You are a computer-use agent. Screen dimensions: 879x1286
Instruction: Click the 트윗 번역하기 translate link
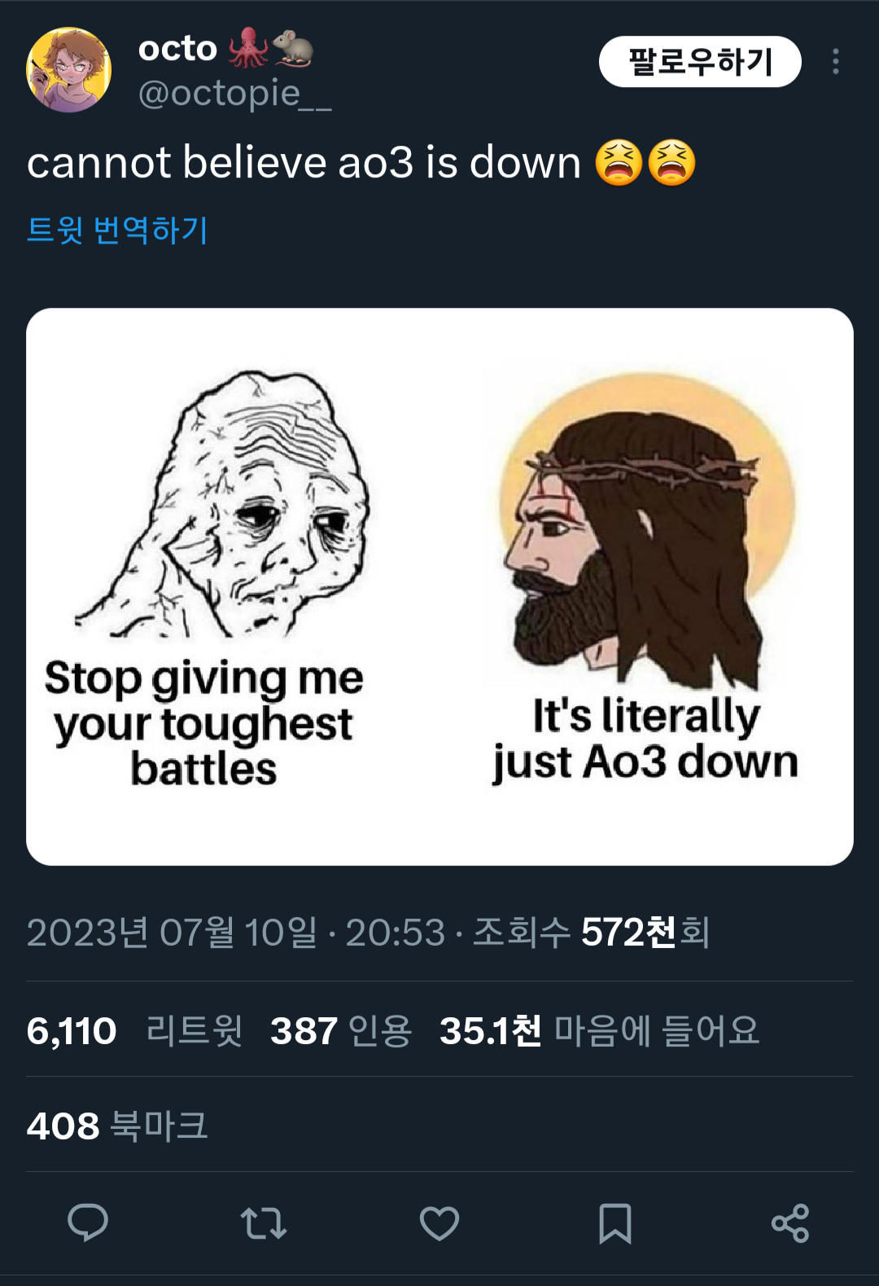[x=118, y=230]
